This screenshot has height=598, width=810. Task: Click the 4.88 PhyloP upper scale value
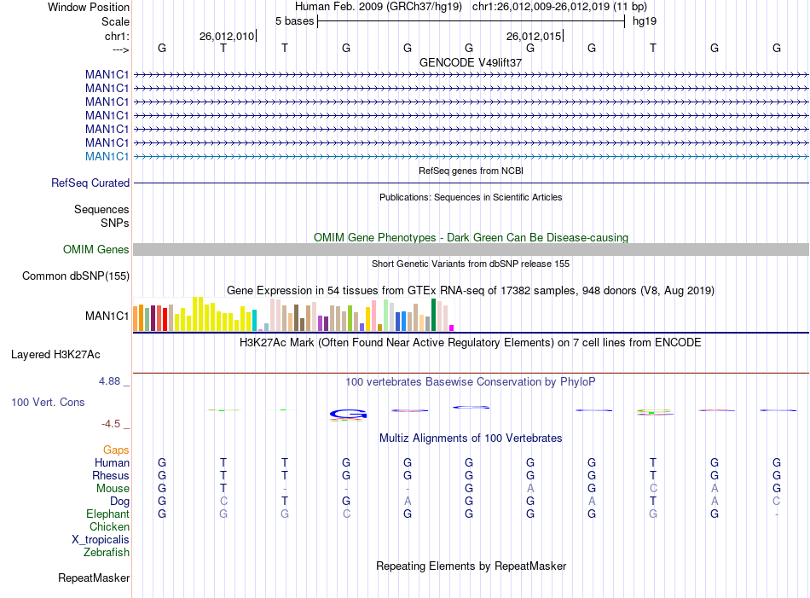109,381
